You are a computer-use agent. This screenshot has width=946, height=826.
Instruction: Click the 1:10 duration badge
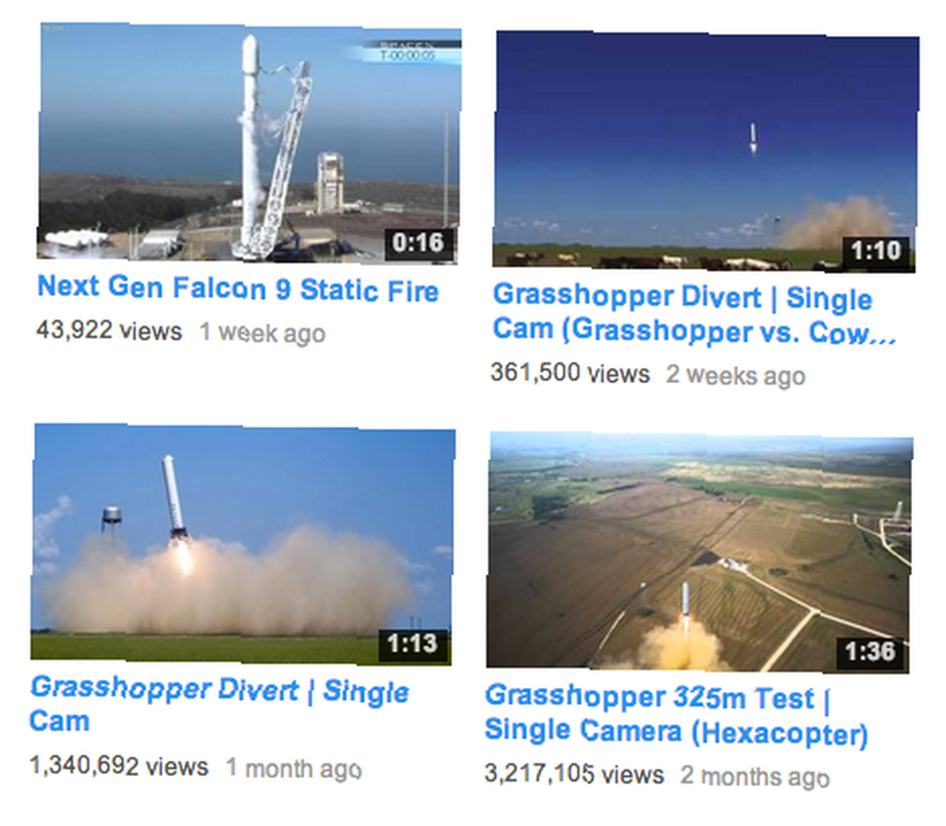[x=876, y=251]
